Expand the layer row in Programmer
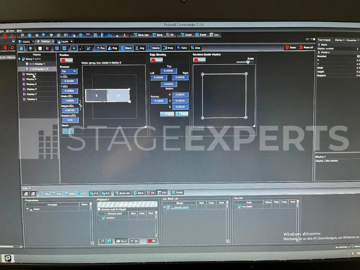 [x=27, y=209]
